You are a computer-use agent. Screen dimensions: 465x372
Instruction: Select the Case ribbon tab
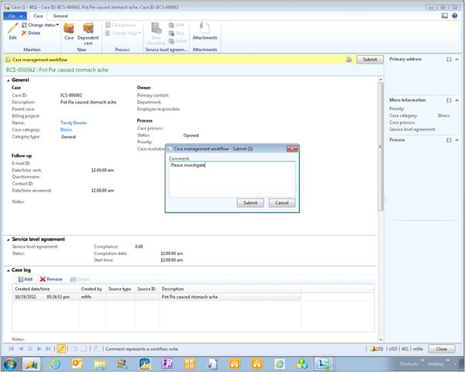[38, 15]
